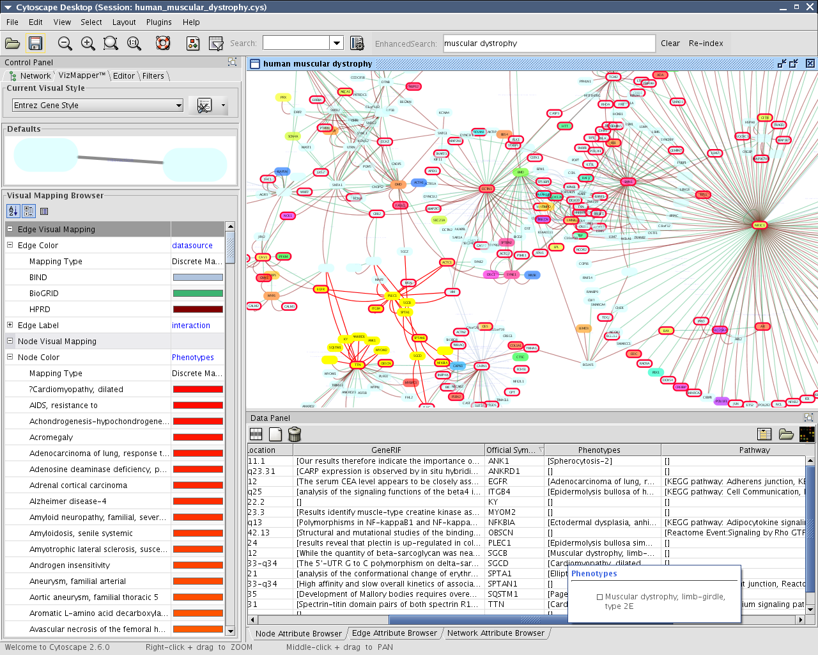Collapse the Edge Color mapping row

coord(10,245)
